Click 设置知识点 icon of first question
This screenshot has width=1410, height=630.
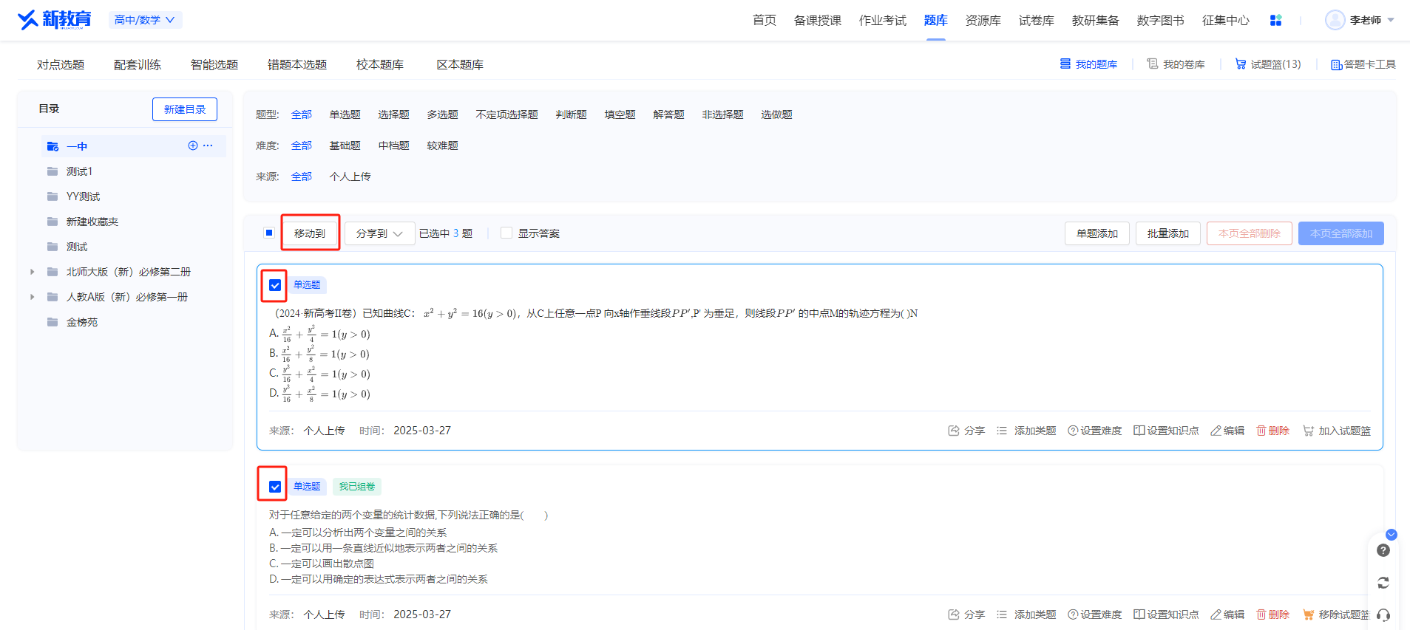(1139, 431)
